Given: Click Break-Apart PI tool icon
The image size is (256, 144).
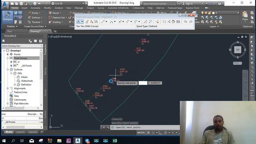Looking at the screenshot, I should click(x=96, y=22).
